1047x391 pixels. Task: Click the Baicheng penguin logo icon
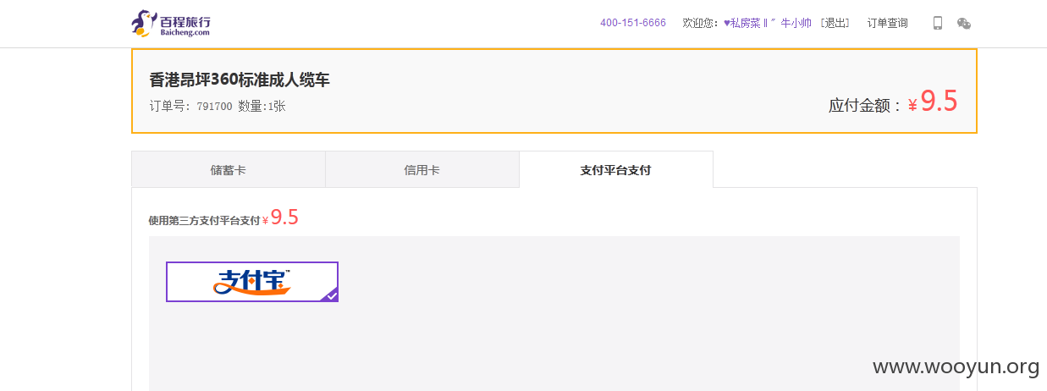[x=144, y=23]
